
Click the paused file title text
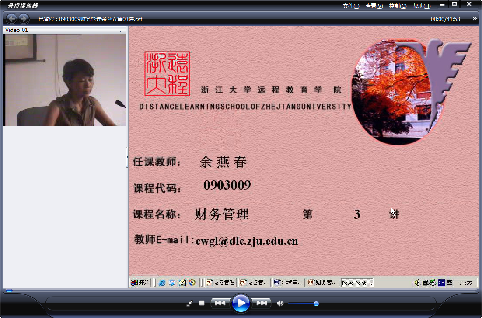pos(91,19)
